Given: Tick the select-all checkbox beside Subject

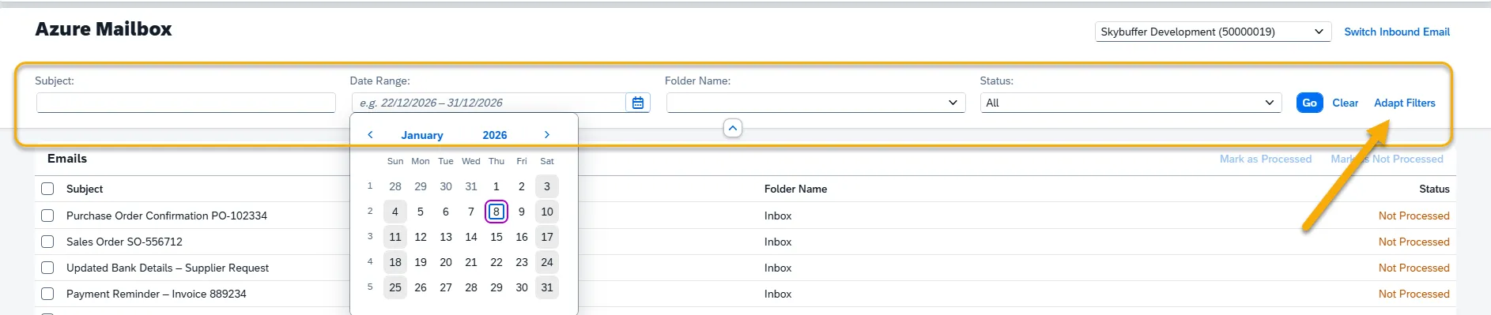Looking at the screenshot, I should click(47, 189).
